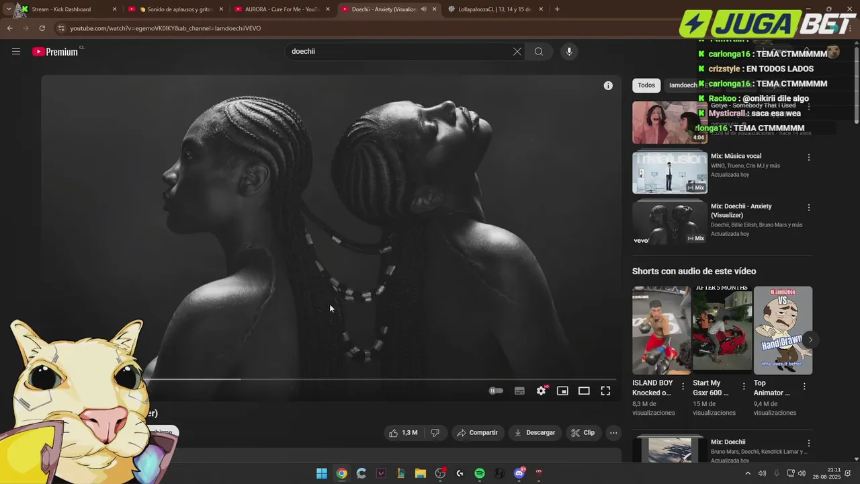
Task: Download the video with Descargar
Action: coord(535,433)
